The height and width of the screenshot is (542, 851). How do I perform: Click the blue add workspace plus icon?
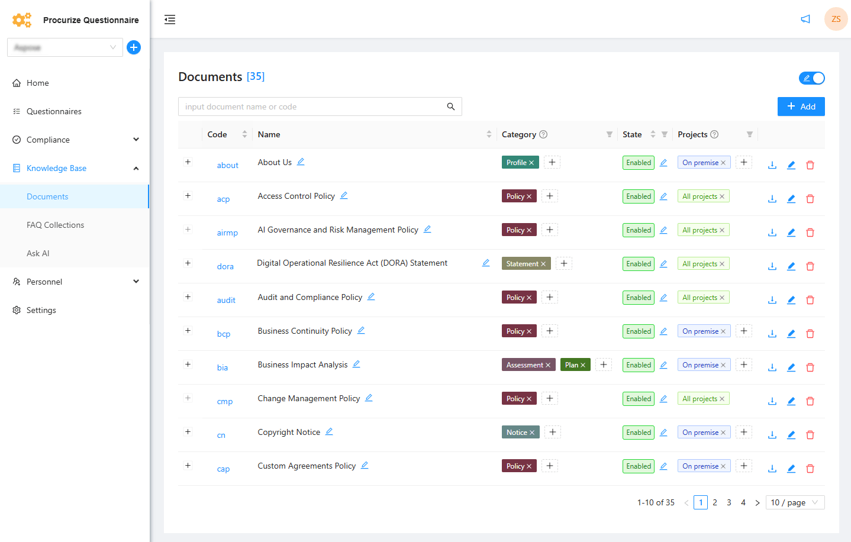tap(134, 47)
